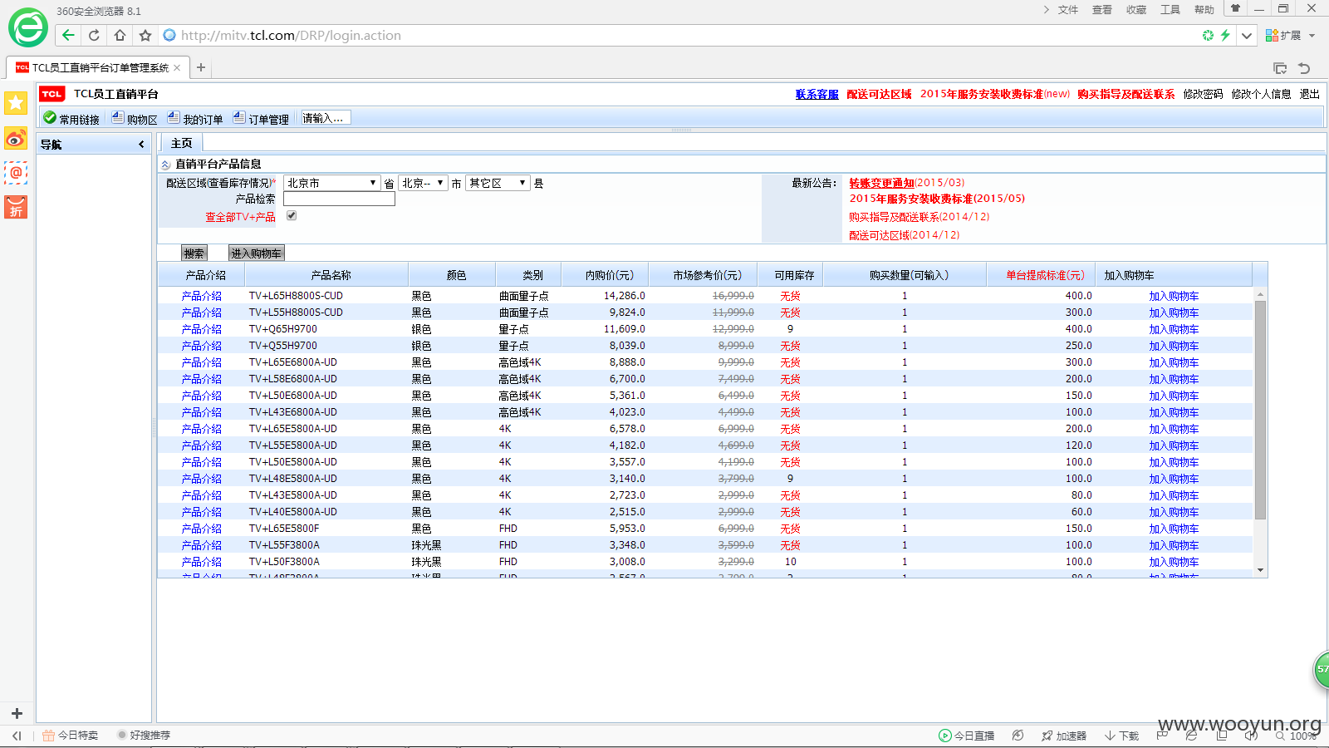This screenshot has height=748, width=1329.
Task: Open browser 文件 menu
Action: pos(1068,10)
